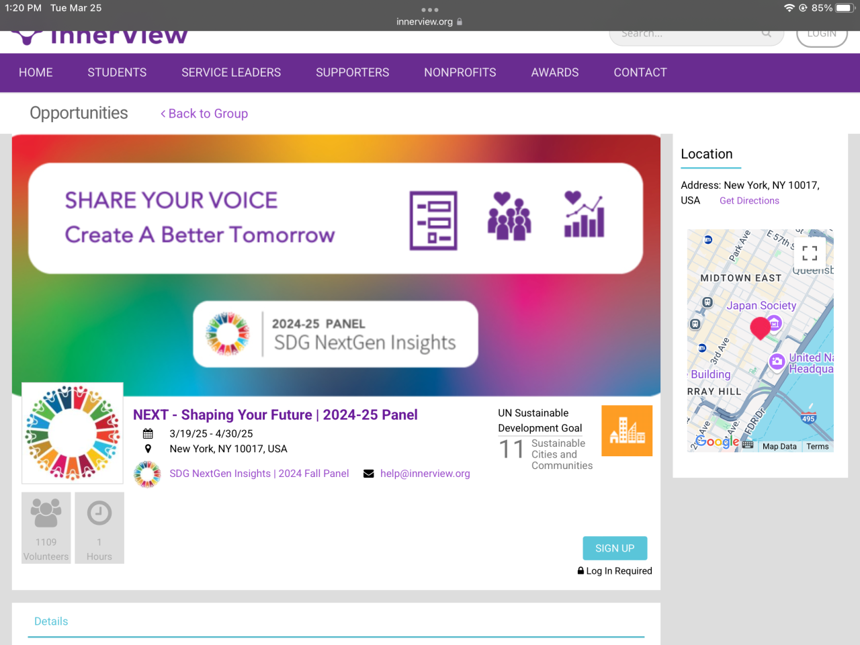
Task: Click the survey form icon in banner
Action: point(433,220)
